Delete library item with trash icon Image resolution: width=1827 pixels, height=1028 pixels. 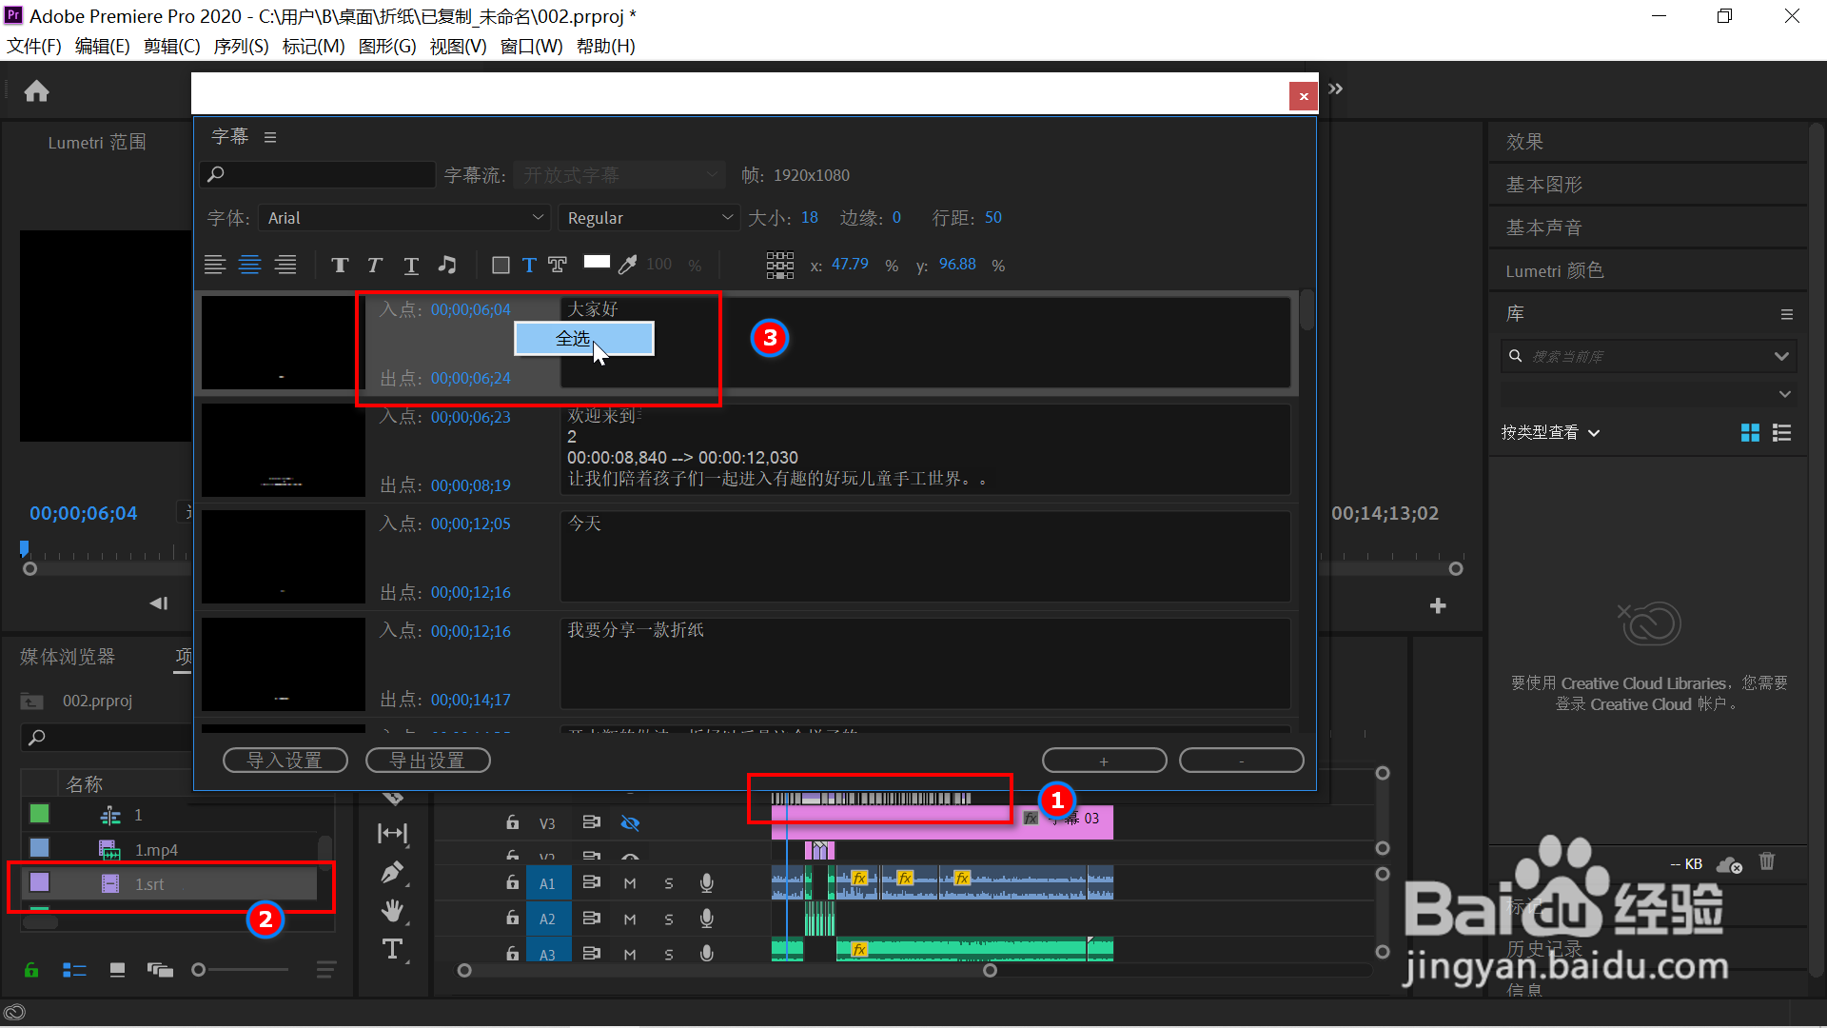[x=1767, y=861]
